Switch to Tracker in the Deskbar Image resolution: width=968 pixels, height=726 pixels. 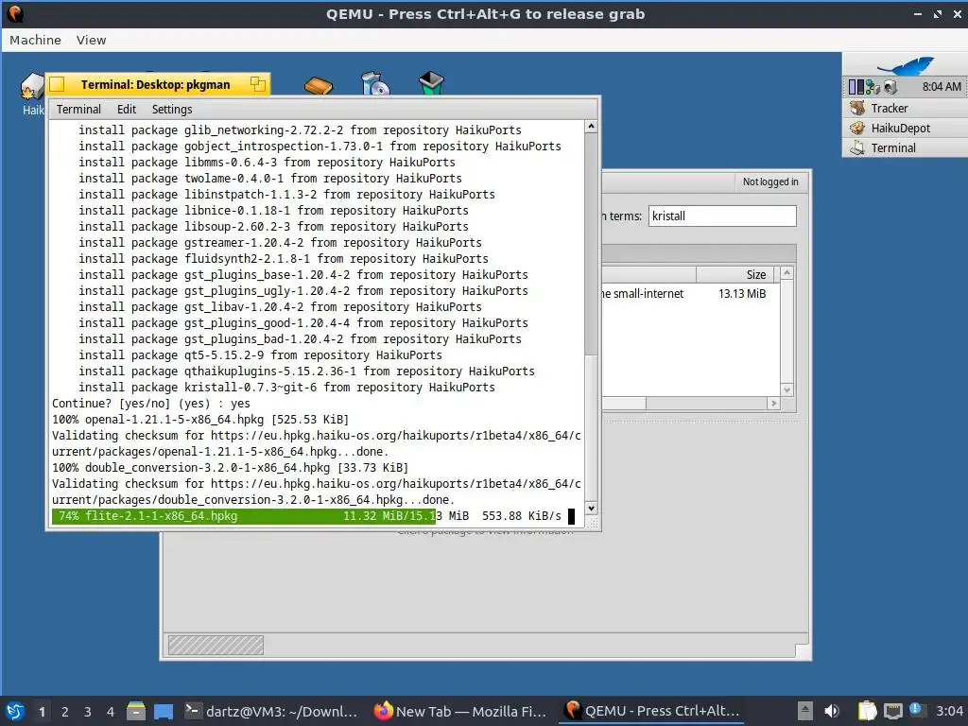click(x=905, y=108)
